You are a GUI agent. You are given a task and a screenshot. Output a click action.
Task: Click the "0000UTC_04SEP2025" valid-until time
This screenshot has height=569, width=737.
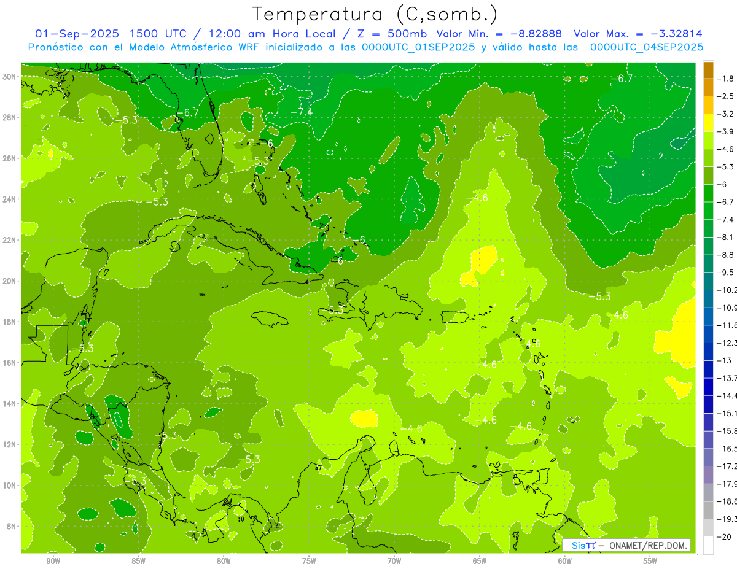click(x=647, y=47)
